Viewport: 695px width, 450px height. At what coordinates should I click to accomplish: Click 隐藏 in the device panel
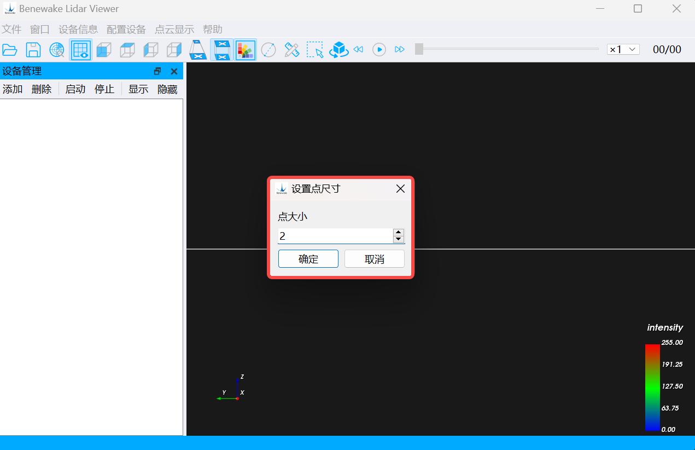(167, 89)
